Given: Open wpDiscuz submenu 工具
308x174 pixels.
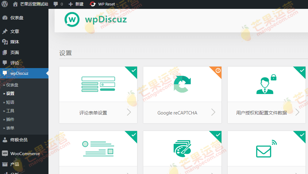Looking at the screenshot, I should (x=10, y=111).
